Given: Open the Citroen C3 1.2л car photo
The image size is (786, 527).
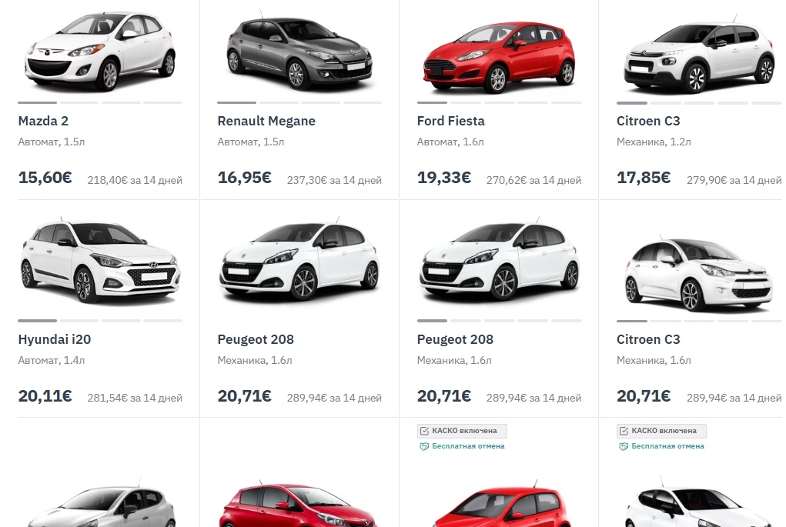Looking at the screenshot, I should [x=699, y=56].
